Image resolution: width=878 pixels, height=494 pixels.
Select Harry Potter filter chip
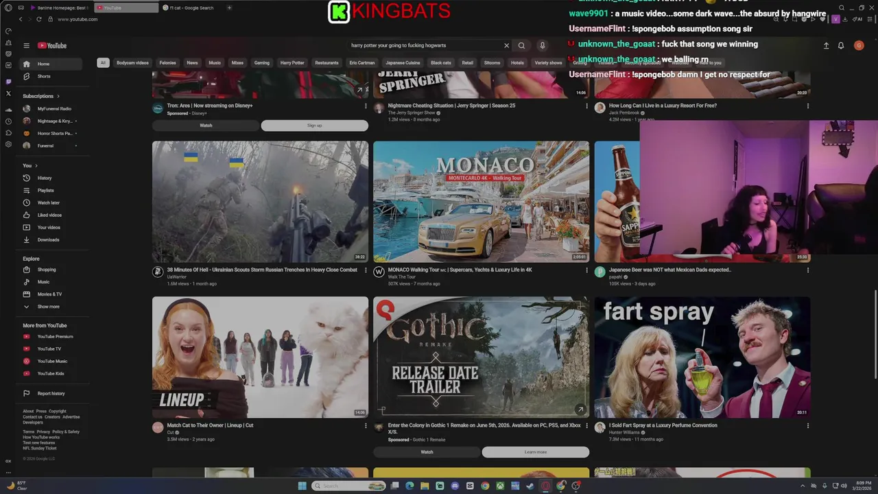click(x=292, y=62)
